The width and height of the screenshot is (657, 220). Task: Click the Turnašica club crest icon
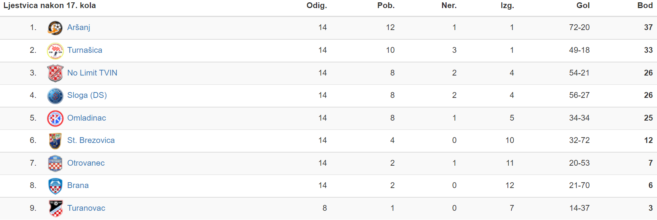[x=55, y=50]
